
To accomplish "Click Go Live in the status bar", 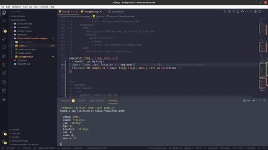I will point(225,148).
